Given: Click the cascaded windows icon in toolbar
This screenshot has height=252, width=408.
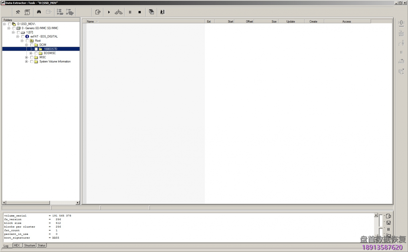Looking at the screenshot, I should (151, 12).
